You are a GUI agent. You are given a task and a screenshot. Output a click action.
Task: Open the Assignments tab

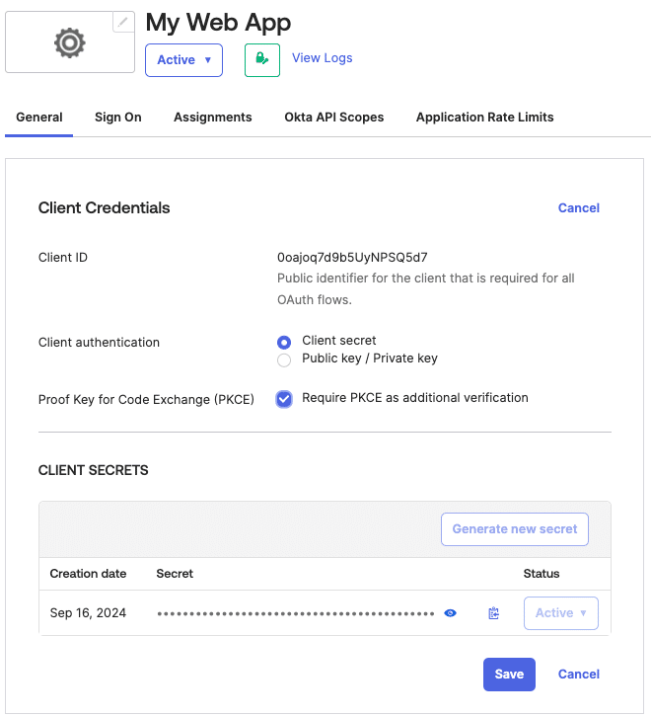pyautogui.click(x=212, y=118)
